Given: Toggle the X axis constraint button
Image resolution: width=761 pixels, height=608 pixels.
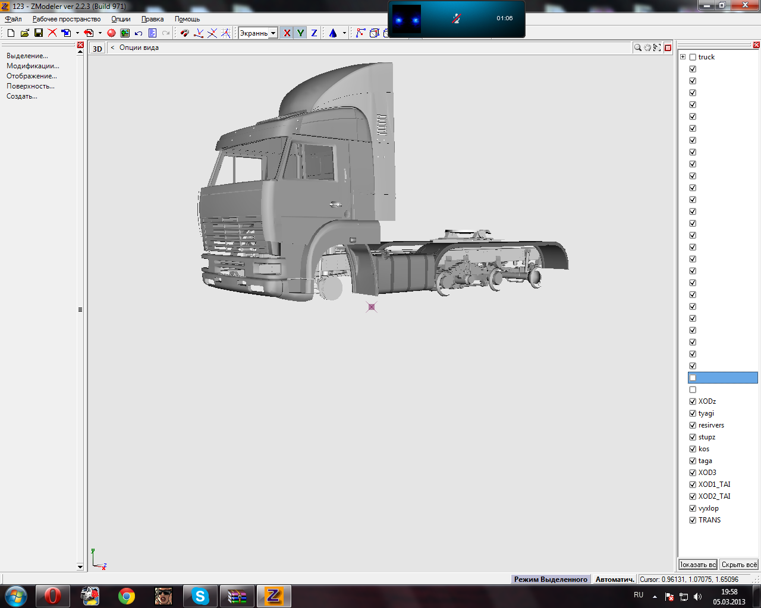Looking at the screenshot, I should pos(287,33).
